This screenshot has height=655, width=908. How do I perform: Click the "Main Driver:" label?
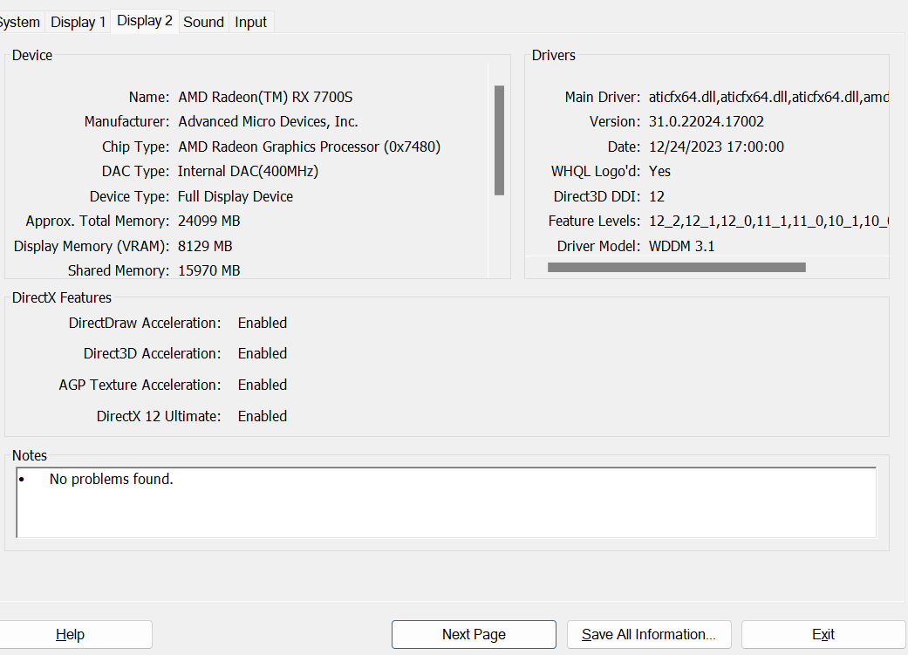point(603,97)
